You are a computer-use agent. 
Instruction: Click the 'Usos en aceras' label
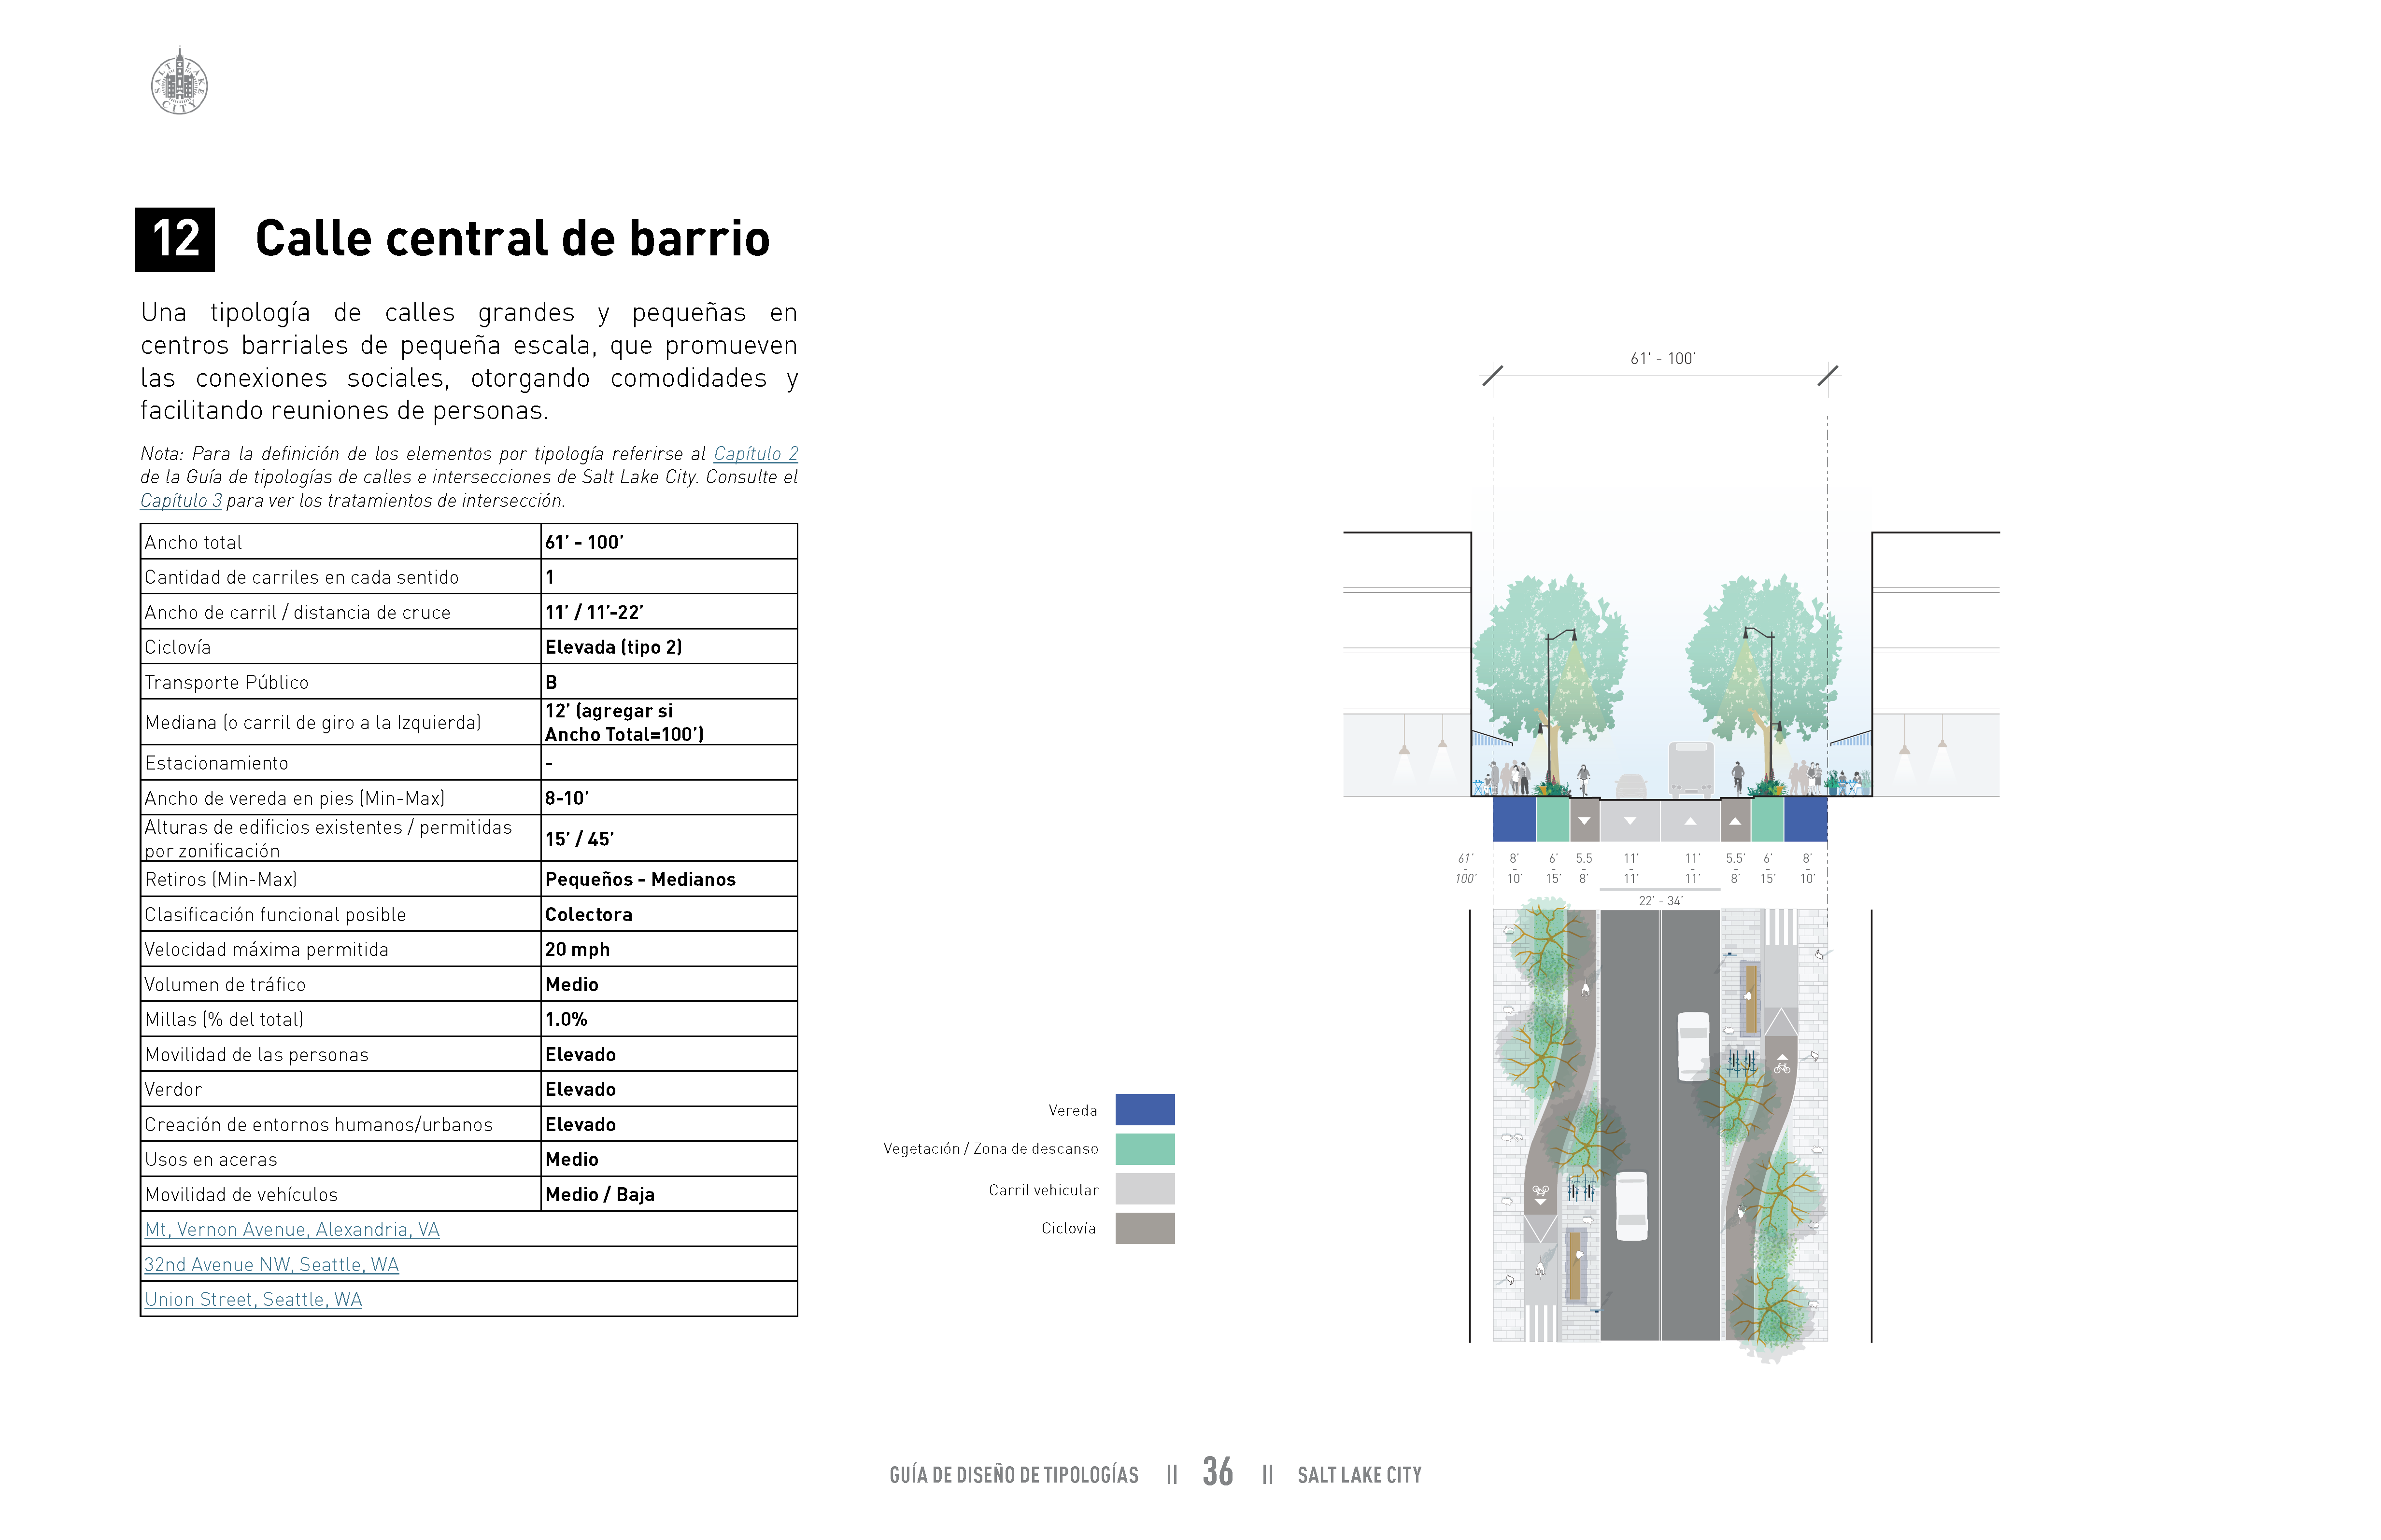click(210, 1160)
